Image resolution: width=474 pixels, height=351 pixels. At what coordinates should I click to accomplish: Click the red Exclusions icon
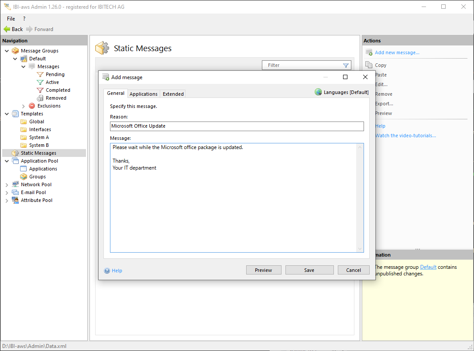tap(32, 106)
